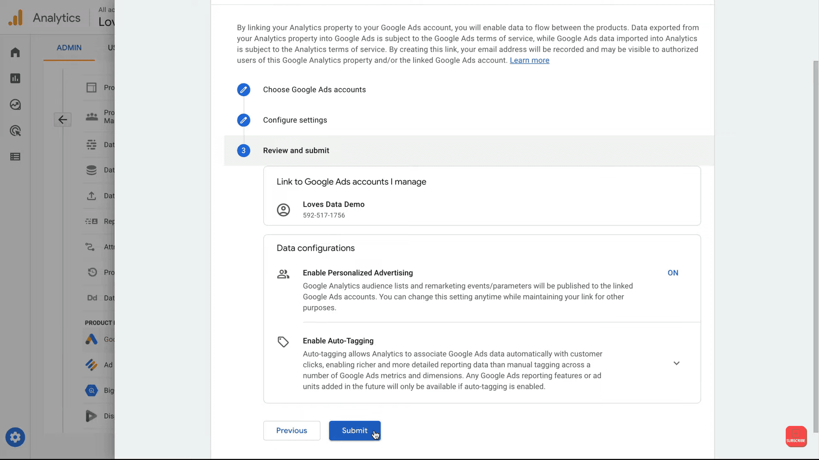819x460 pixels.
Task: Click the Google Ads links icon
Action: (x=91, y=339)
